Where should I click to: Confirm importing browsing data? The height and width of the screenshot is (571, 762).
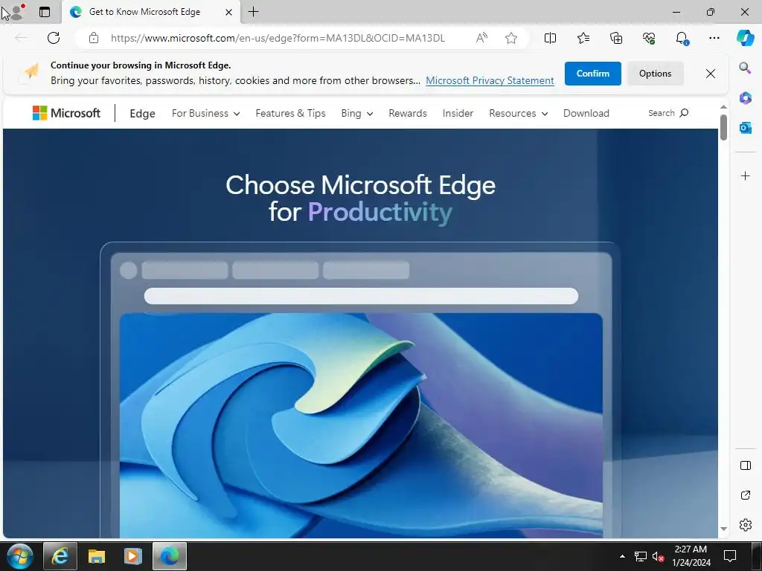592,74
